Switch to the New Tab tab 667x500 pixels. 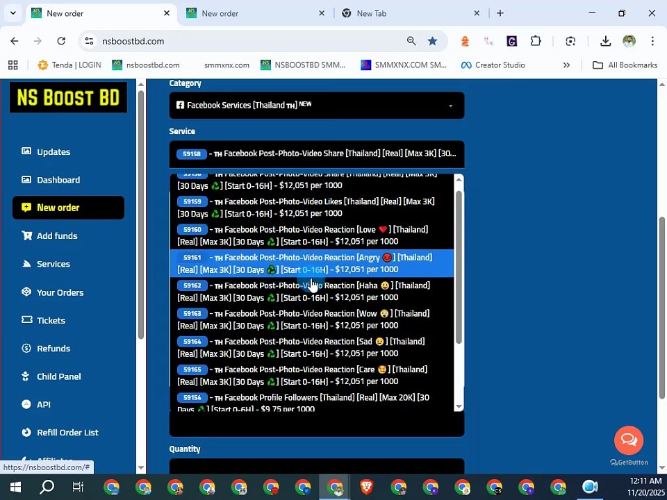click(409, 13)
